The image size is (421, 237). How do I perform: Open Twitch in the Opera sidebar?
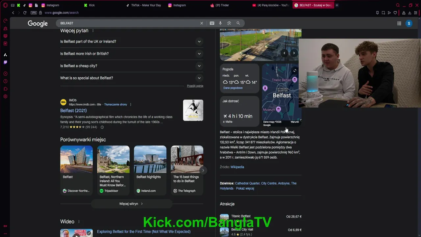click(5, 62)
